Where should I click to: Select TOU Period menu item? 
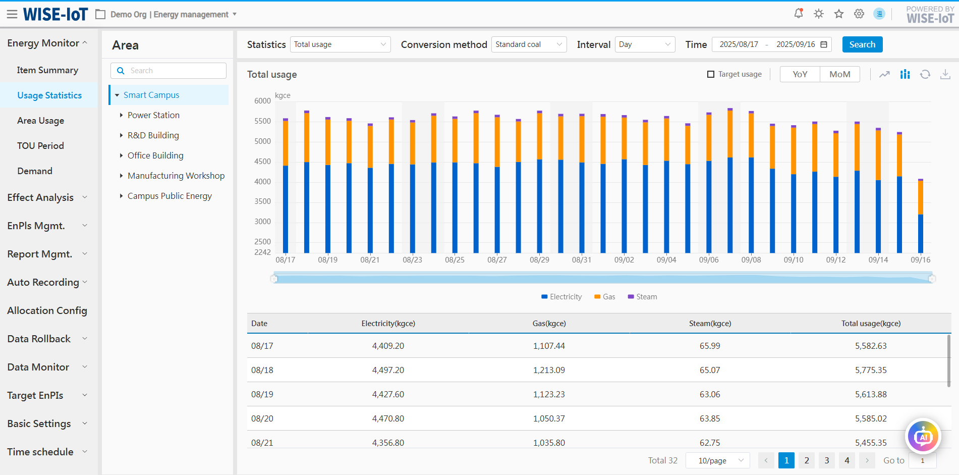coord(40,146)
